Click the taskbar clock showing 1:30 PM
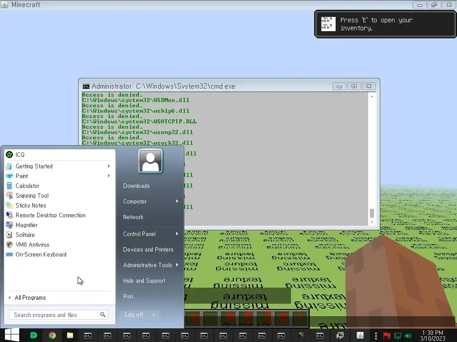The height and width of the screenshot is (342, 457). coord(433,335)
